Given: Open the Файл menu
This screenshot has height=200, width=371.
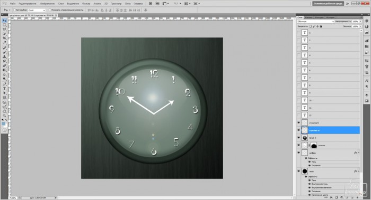Looking at the screenshot, I should (13, 4).
